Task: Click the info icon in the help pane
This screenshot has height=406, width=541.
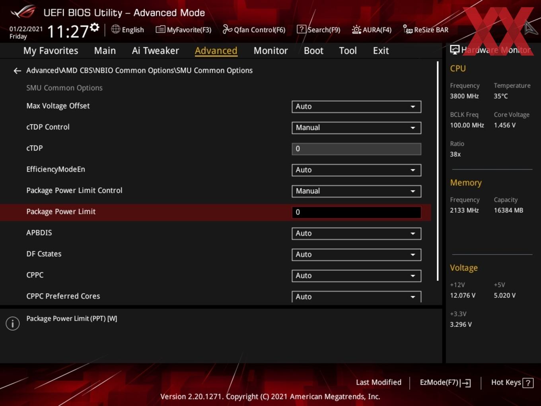Action: [x=13, y=324]
